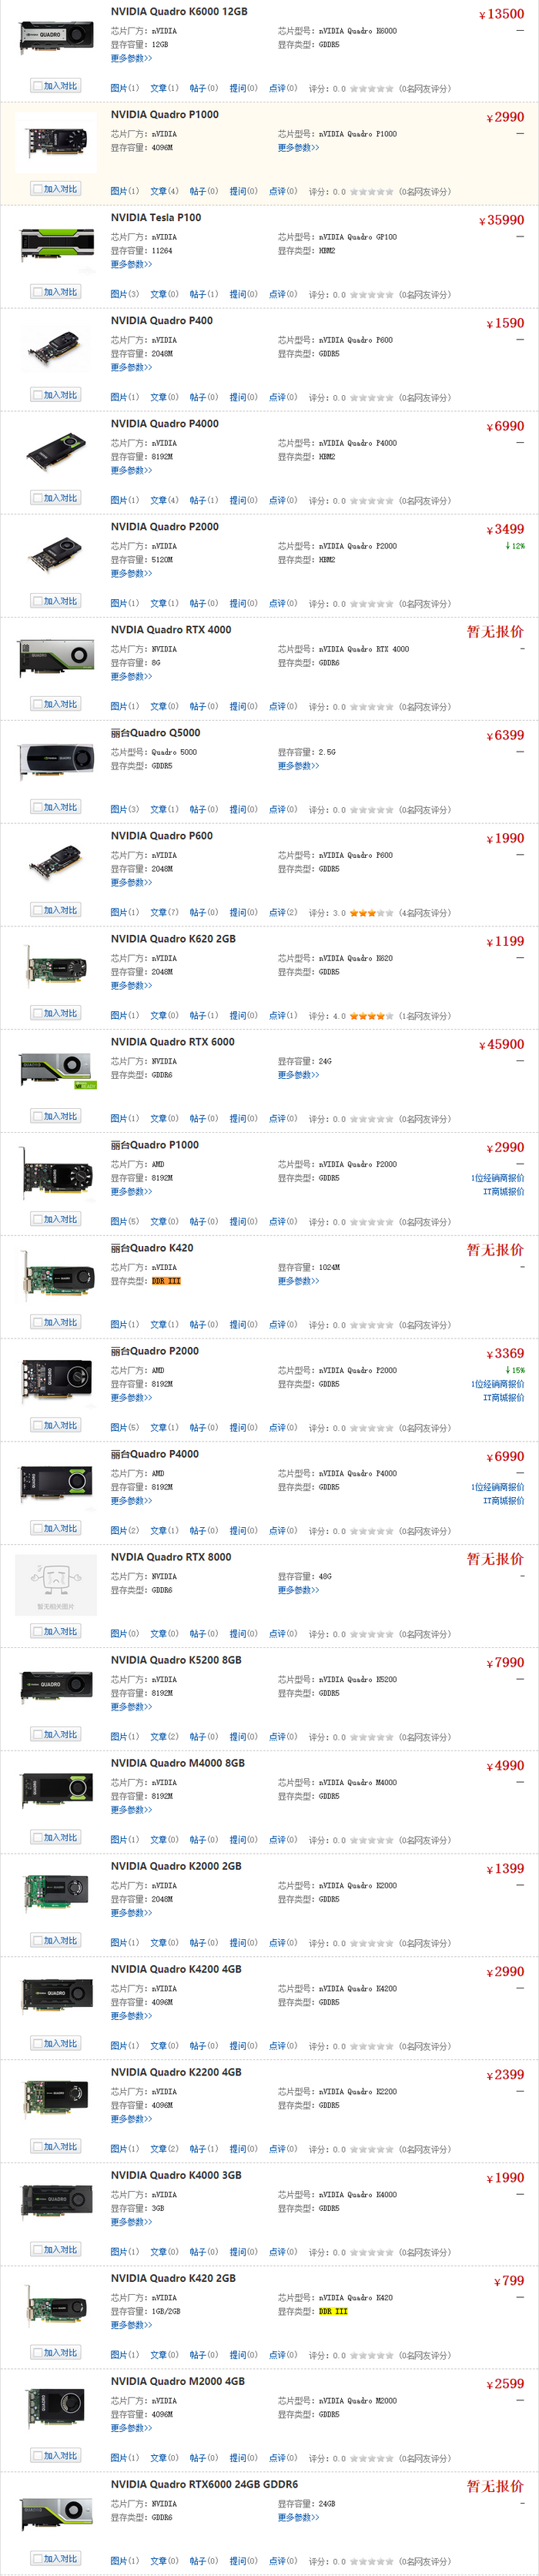Tick the 加入对比 box for NVIDIA Quadro P4000

(37, 498)
